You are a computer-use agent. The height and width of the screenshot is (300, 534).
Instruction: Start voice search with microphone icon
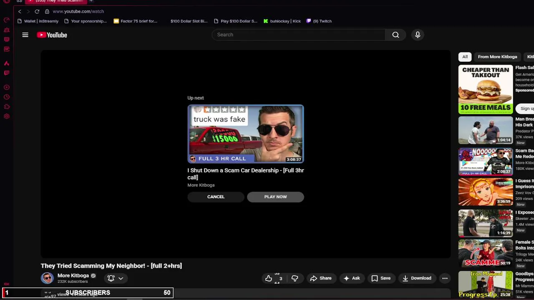[418, 35]
